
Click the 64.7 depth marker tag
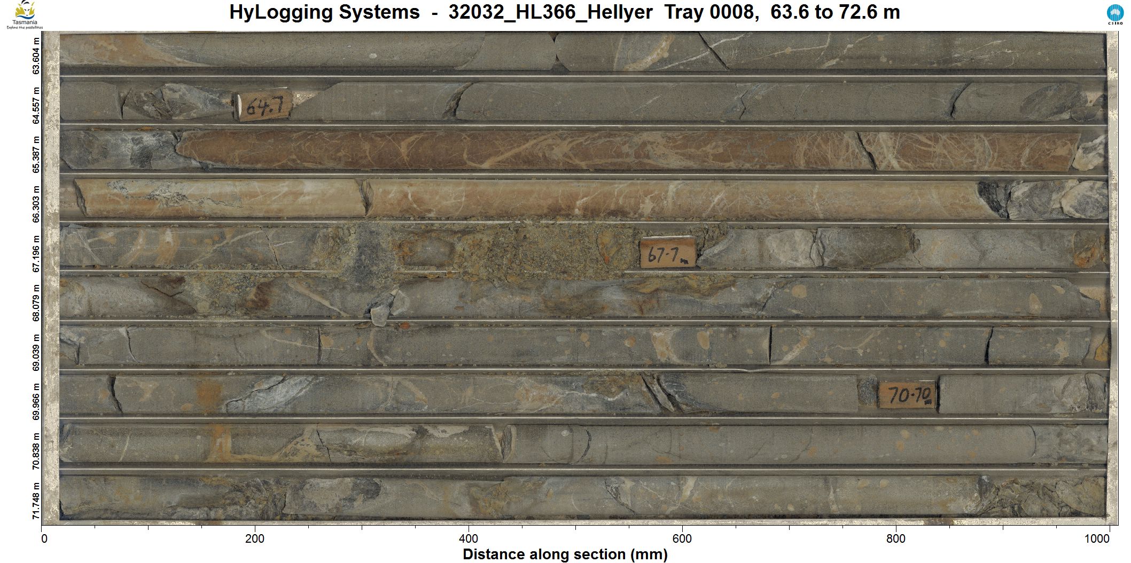(264, 106)
